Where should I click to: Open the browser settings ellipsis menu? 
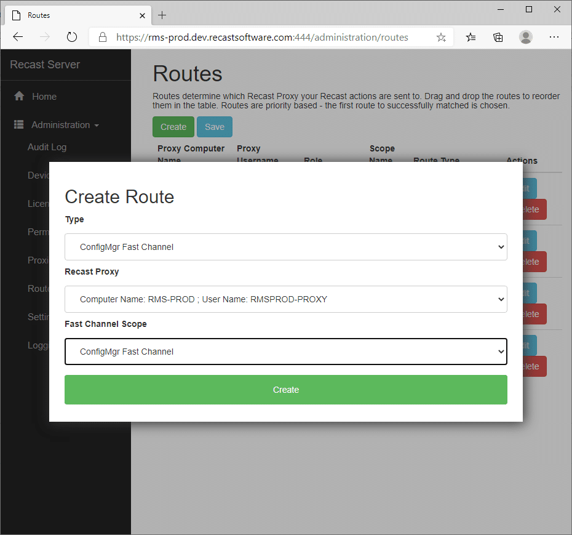click(554, 37)
